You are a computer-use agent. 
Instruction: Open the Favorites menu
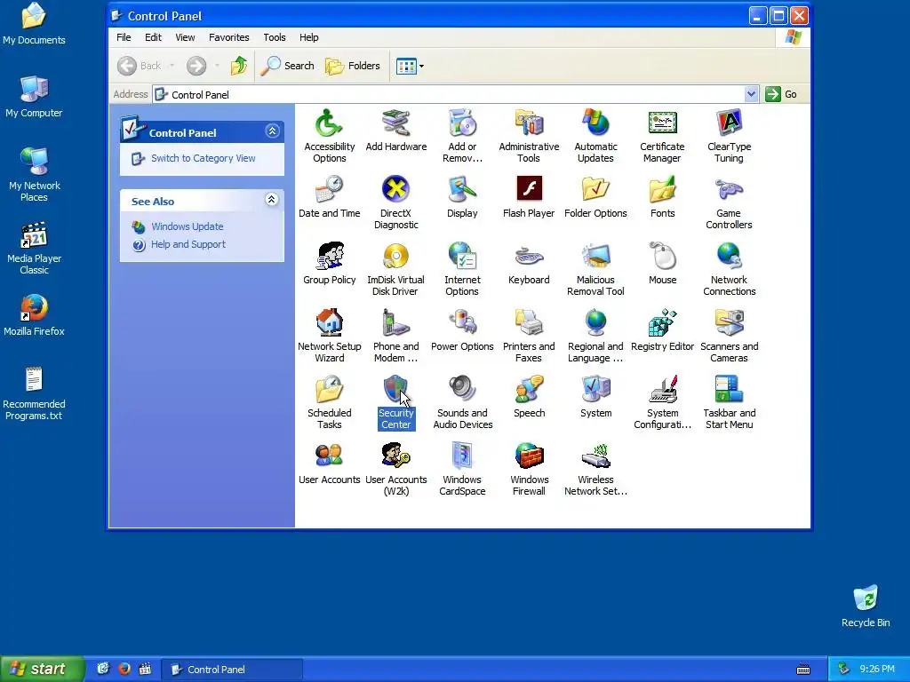(x=228, y=37)
